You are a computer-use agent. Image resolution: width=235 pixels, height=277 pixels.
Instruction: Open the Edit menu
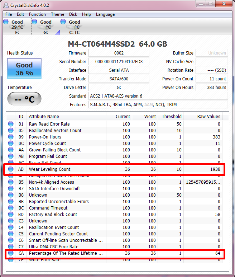[x=20, y=14]
